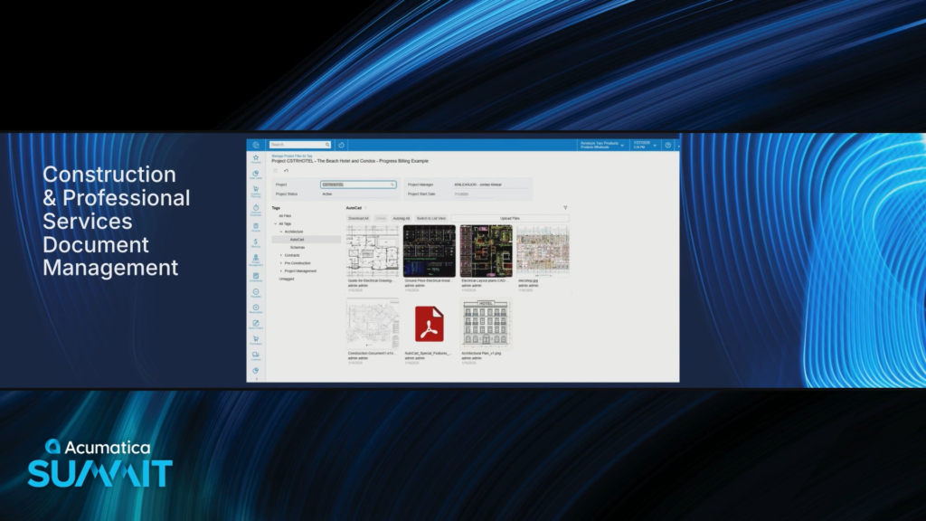
Task: Open the Inventory truck icon in sidebar
Action: click(256, 355)
